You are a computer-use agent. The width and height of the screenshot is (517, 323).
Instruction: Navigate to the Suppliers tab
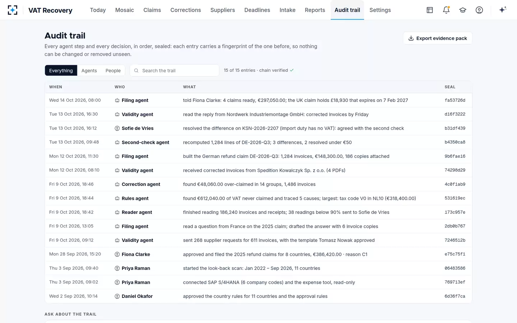(223, 10)
